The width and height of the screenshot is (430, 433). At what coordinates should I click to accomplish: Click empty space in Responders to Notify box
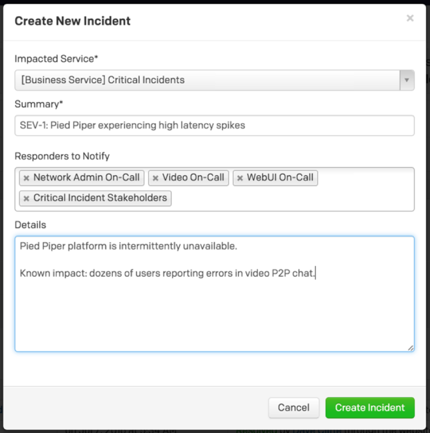[x=290, y=198]
